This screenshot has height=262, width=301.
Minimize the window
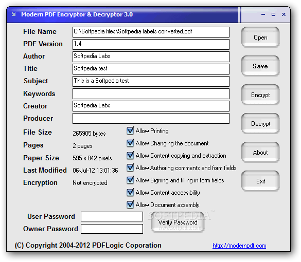263,14
